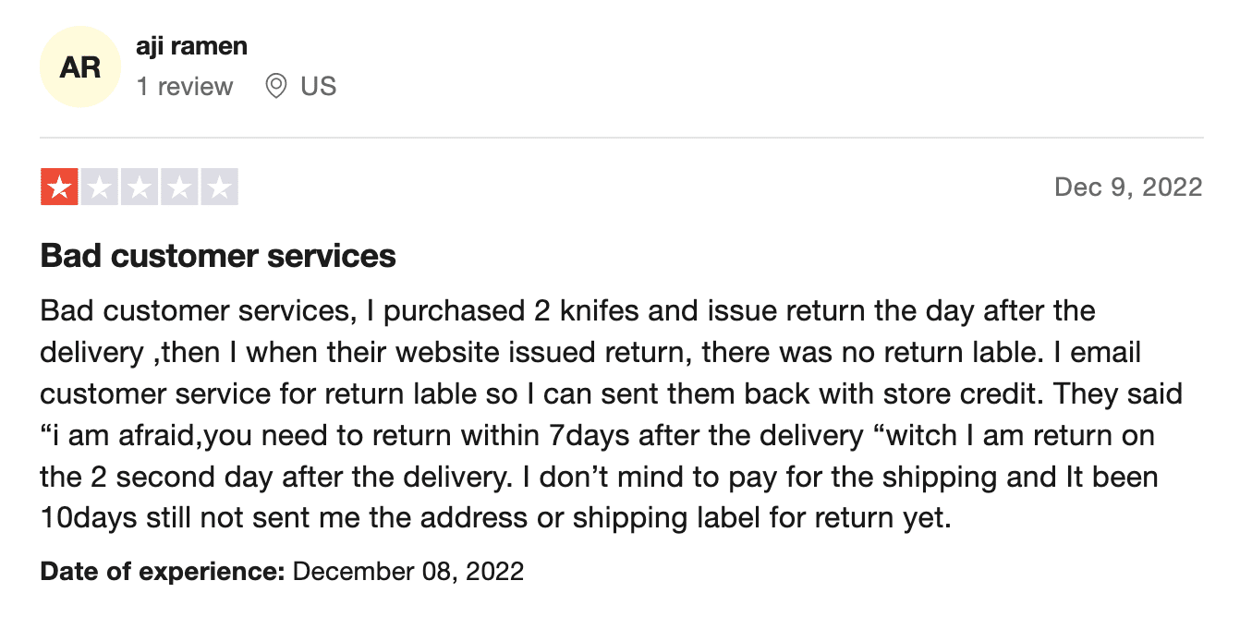Click the line mentioning store credit
1240x617 pixels.
[612, 393]
